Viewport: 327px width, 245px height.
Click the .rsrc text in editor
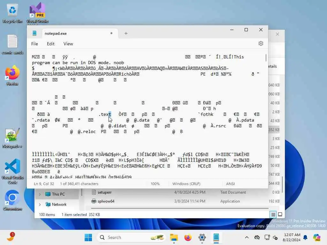pyautogui.click(x=220, y=126)
